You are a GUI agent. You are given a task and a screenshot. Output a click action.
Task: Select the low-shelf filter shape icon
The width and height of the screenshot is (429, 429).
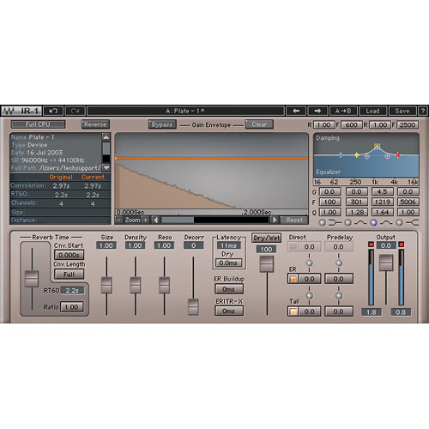point(335,222)
